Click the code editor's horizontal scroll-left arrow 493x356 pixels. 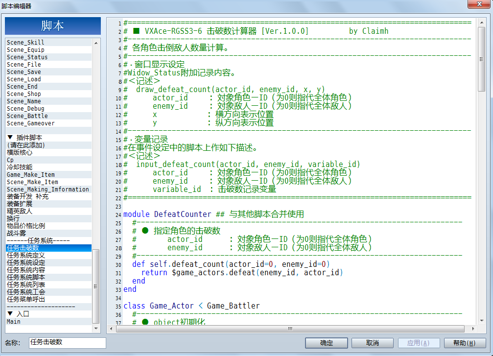pyautogui.click(x=111, y=329)
